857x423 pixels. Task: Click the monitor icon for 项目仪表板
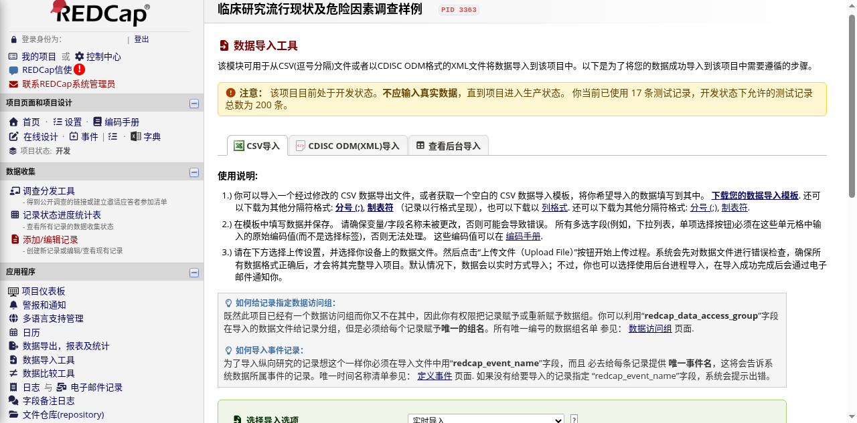[x=13, y=291]
